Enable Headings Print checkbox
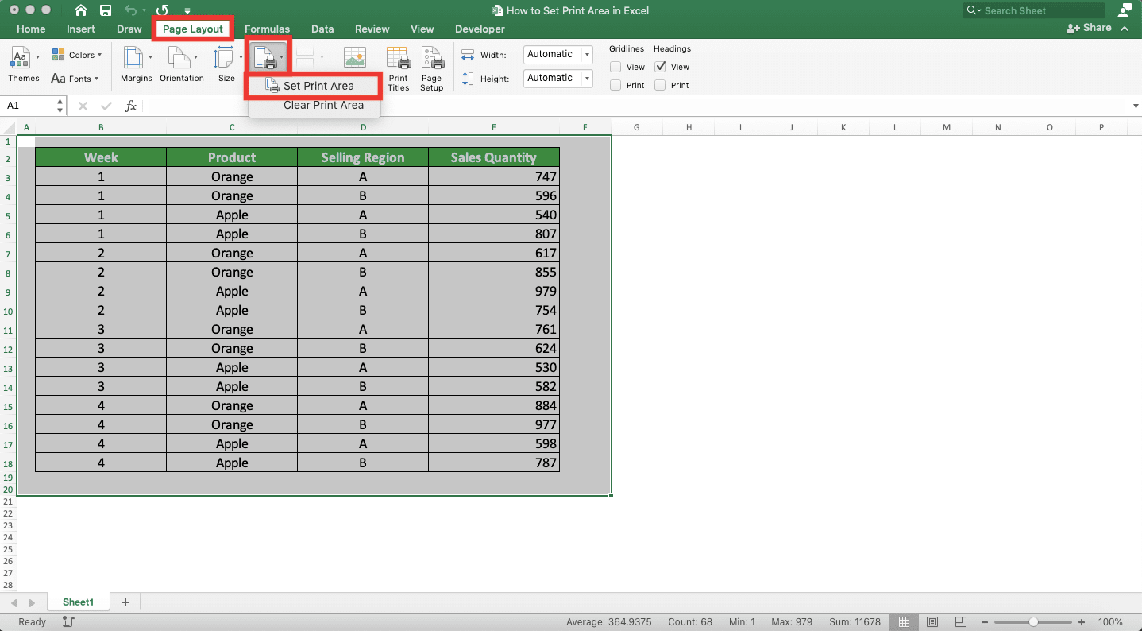The width and height of the screenshot is (1142, 631). (x=660, y=85)
